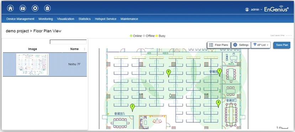The height and width of the screenshot is (132, 295).
Task: Click the clipboard icon in header
Action: [x=47, y=8]
